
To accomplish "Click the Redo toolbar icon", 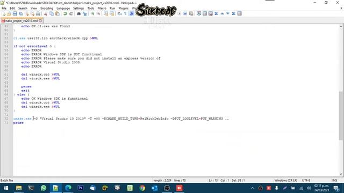I will tap(71, 14).
